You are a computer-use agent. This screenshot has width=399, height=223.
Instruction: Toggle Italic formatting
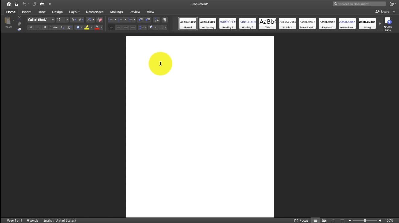coord(38,27)
